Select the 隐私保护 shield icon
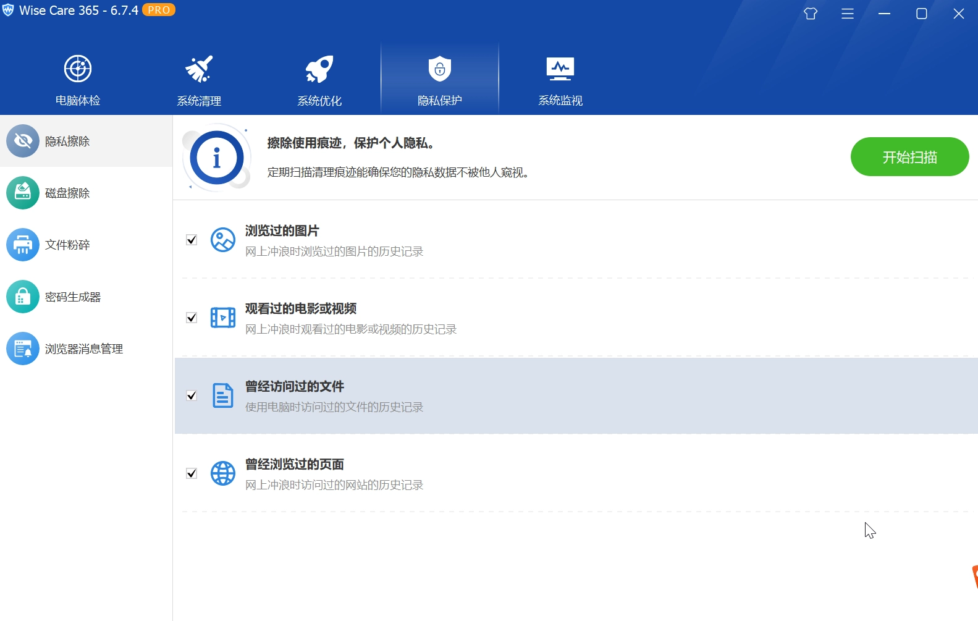The width and height of the screenshot is (978, 621). pyautogui.click(x=440, y=69)
